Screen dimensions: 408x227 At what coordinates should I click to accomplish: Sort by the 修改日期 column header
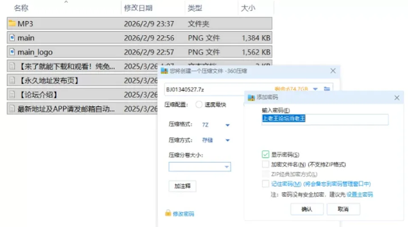(x=138, y=8)
